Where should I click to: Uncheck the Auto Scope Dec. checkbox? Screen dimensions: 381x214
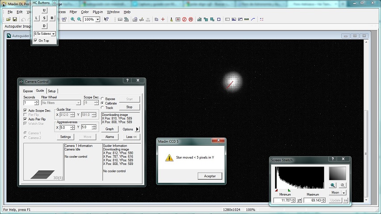pos(25,110)
